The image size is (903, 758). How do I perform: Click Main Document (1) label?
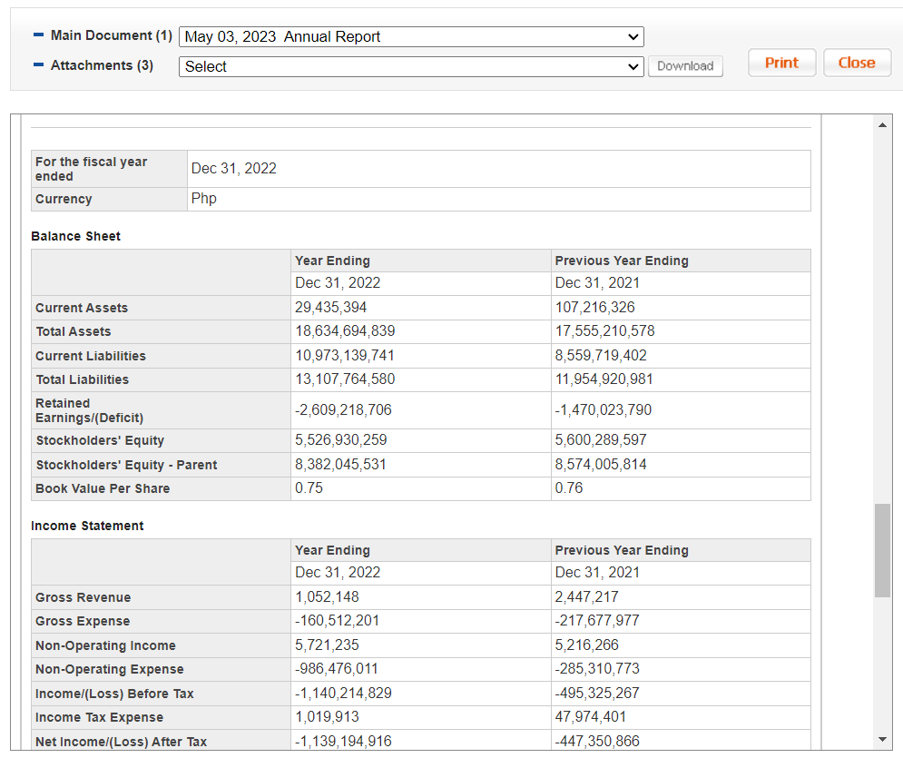tap(111, 35)
